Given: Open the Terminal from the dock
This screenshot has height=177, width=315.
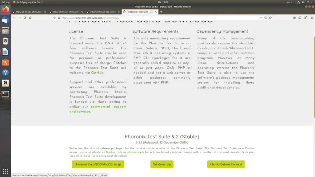Looking at the screenshot, I should click(6, 94).
